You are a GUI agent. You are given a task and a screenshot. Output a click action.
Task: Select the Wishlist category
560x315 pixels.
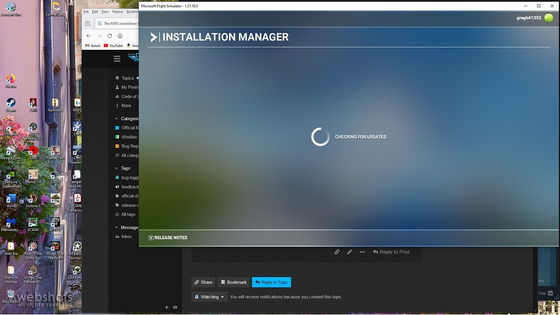point(127,137)
